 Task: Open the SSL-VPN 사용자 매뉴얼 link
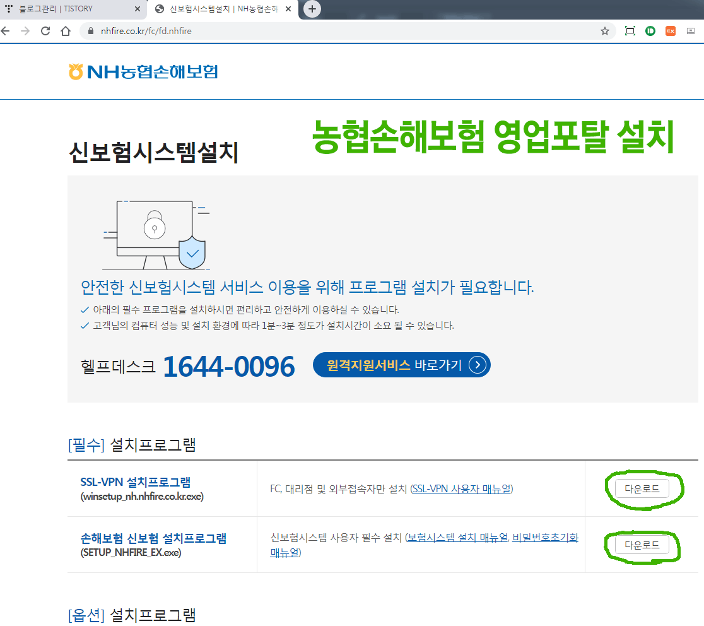[462, 488]
